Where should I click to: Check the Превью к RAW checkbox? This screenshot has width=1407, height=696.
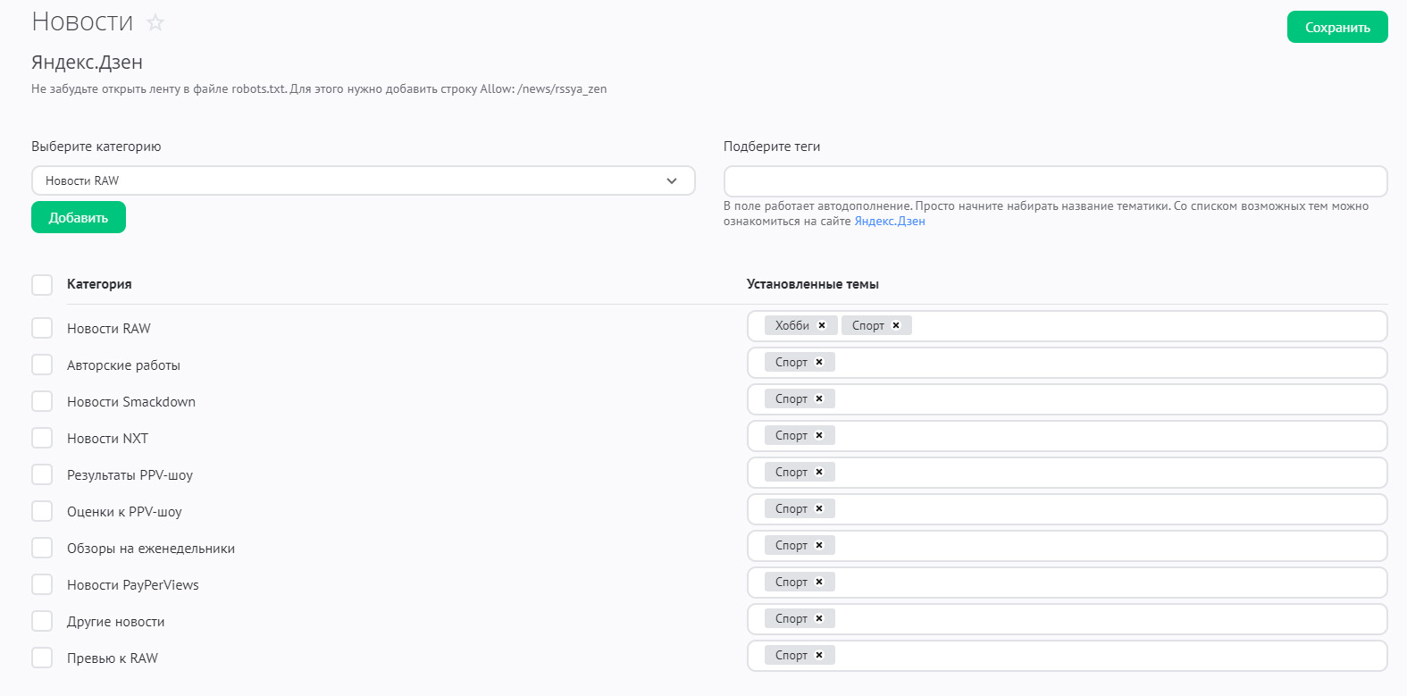coord(42,658)
